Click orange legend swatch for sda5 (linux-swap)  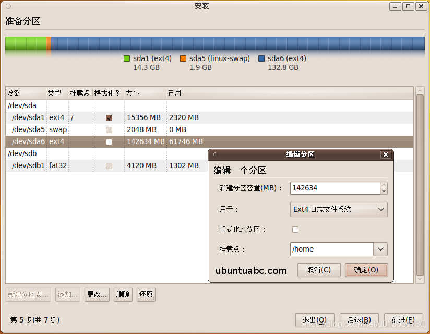click(183, 58)
